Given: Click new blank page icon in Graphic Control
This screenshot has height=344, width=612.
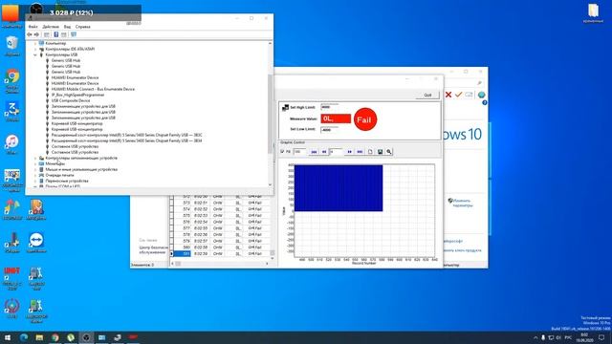Looking at the screenshot, I should 370,152.
